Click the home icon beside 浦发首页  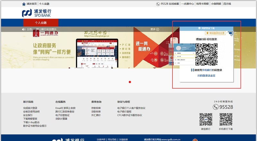point(24,4)
